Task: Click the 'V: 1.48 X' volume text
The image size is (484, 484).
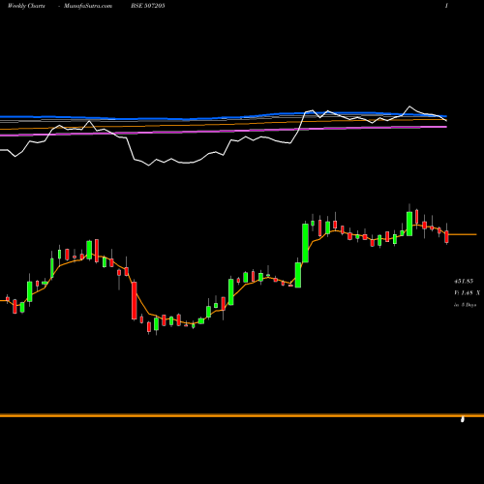Action: pyautogui.click(x=467, y=292)
